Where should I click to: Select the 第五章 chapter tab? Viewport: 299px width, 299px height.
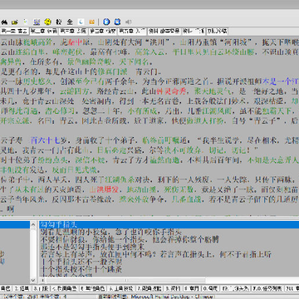(132, 31)
